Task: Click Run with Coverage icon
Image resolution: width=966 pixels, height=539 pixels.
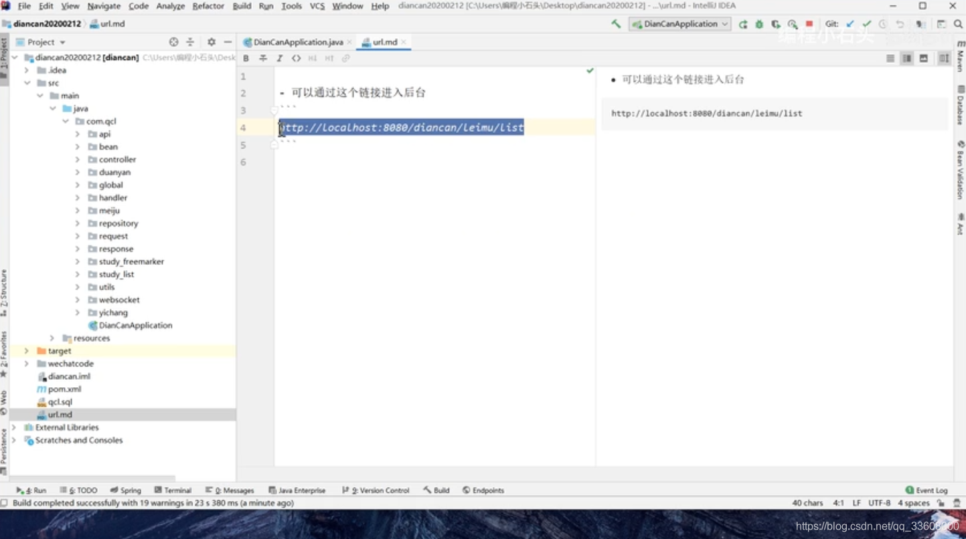Action: 776,24
